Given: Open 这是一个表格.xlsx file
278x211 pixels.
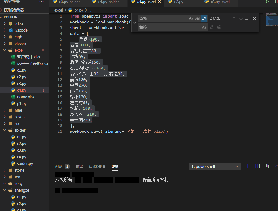Looking at the screenshot, I should pyautogui.click(x=32, y=64).
